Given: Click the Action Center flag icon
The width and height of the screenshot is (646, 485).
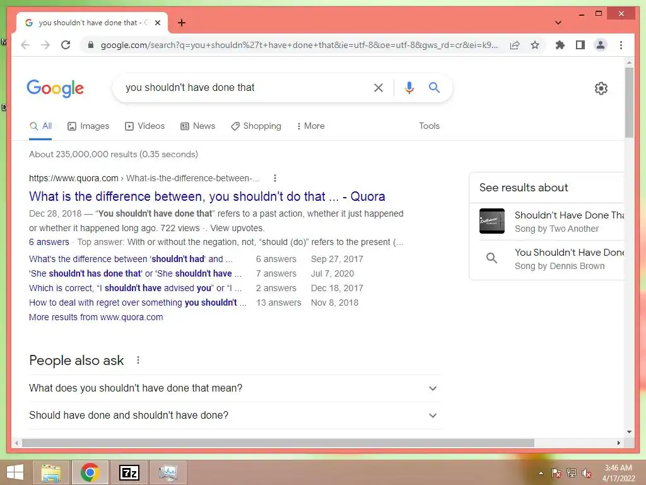Looking at the screenshot, I should [x=556, y=473].
